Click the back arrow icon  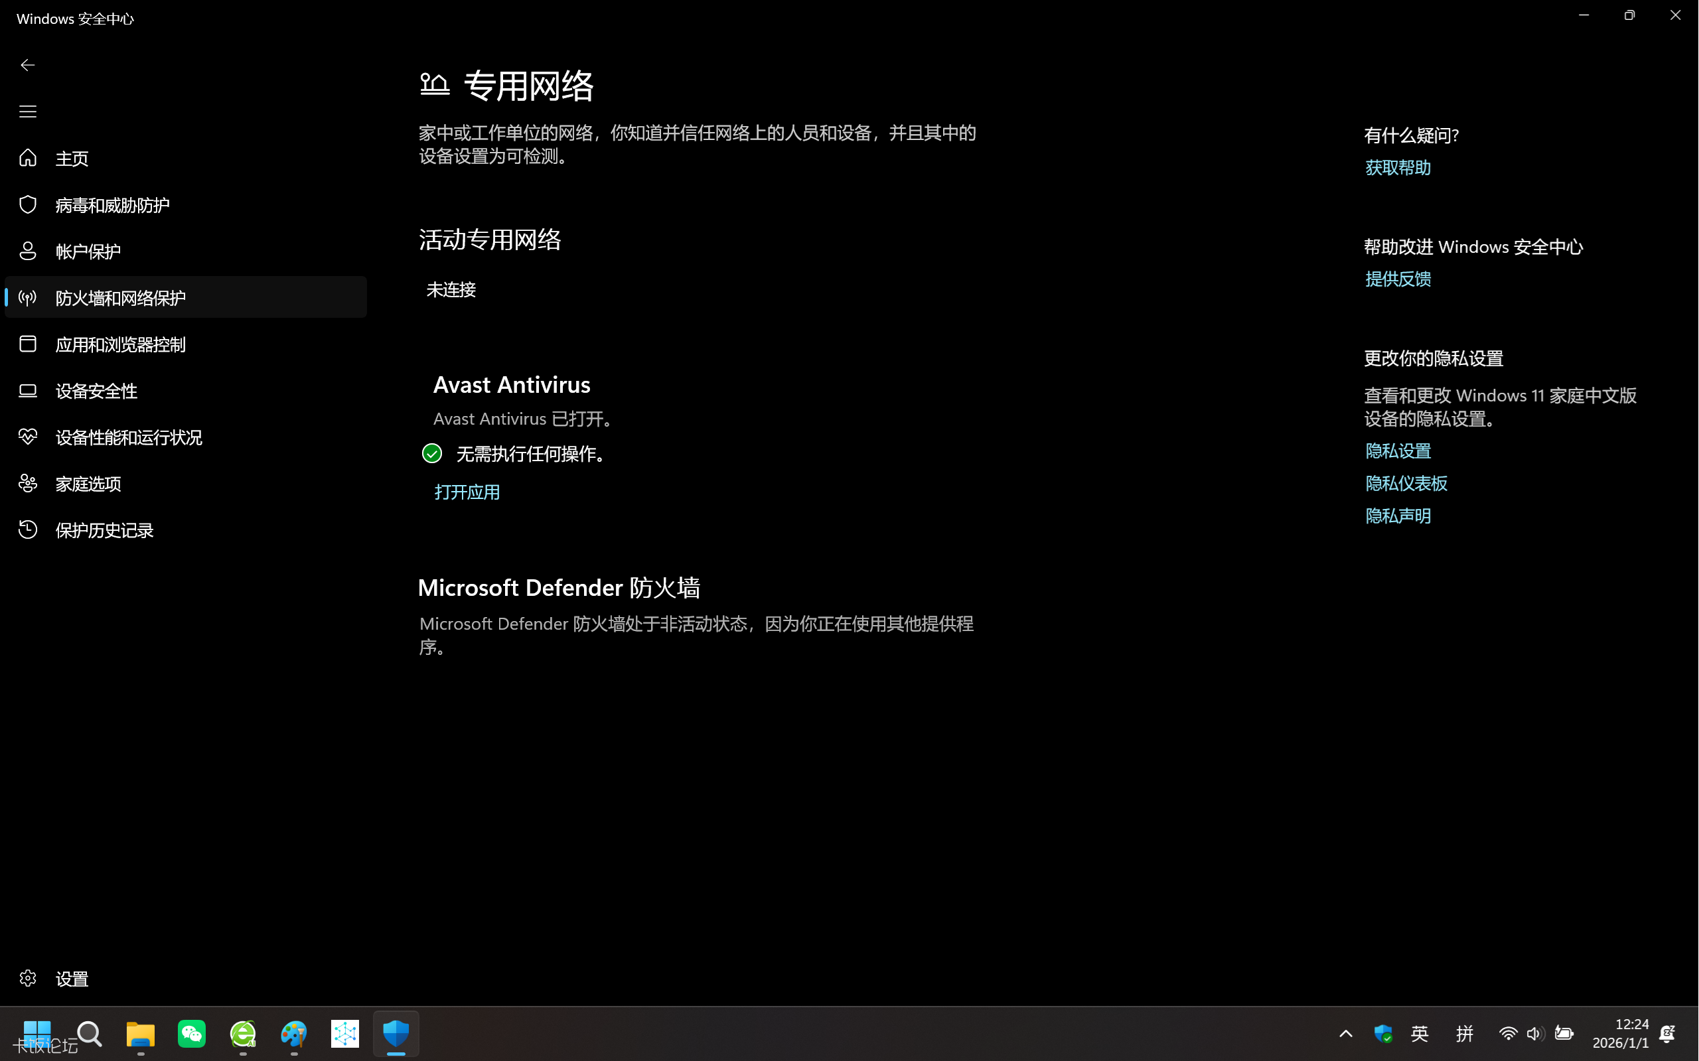(27, 65)
